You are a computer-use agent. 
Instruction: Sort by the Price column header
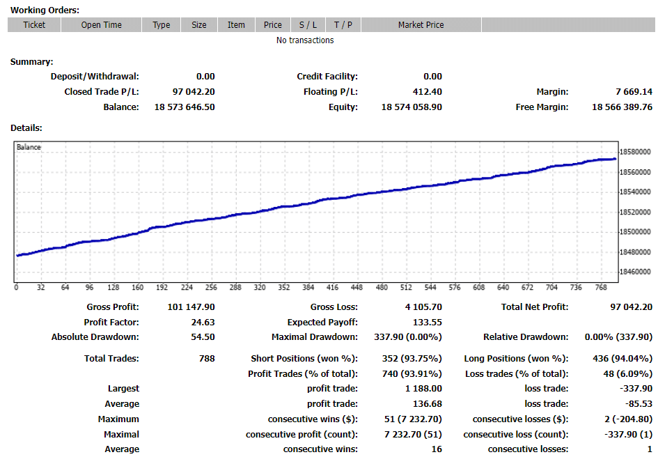[272, 24]
